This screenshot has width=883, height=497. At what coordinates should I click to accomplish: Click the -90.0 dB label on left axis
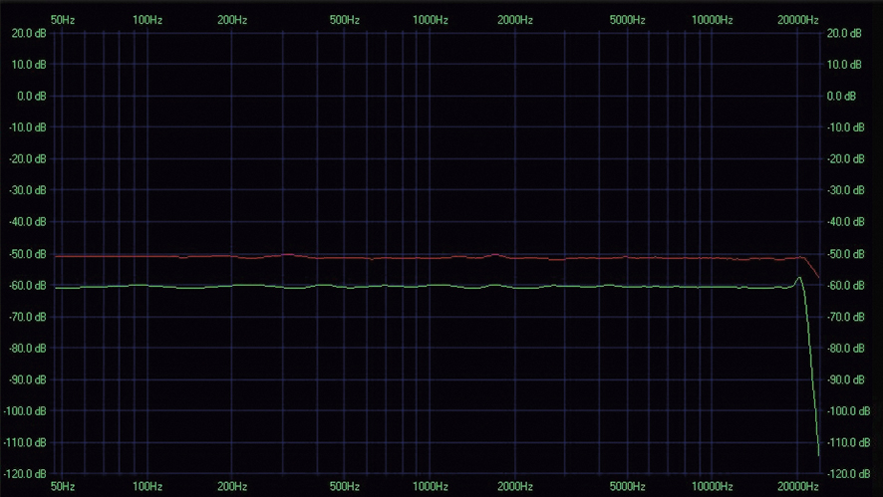point(28,379)
